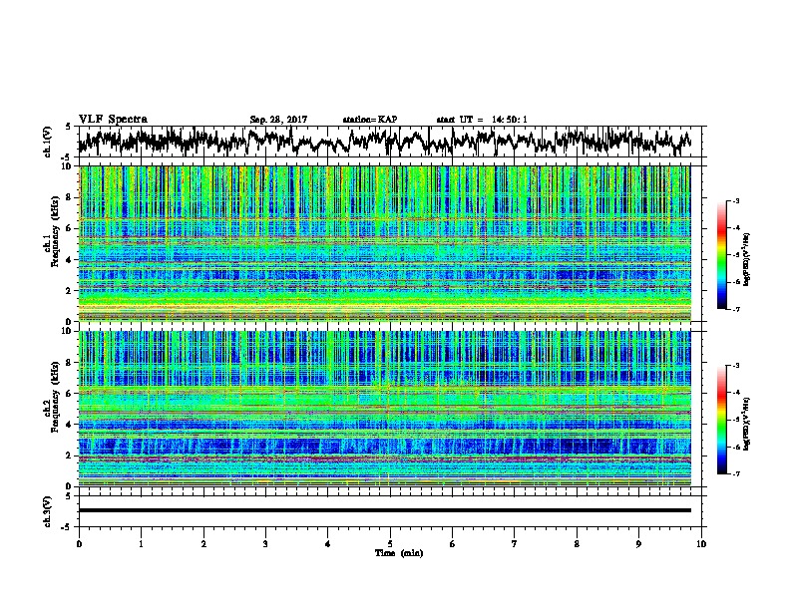
Task: Click the time axis tick label "2"
Action: [203, 543]
